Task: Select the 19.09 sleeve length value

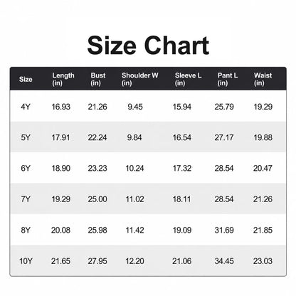Action: pyautogui.click(x=182, y=230)
